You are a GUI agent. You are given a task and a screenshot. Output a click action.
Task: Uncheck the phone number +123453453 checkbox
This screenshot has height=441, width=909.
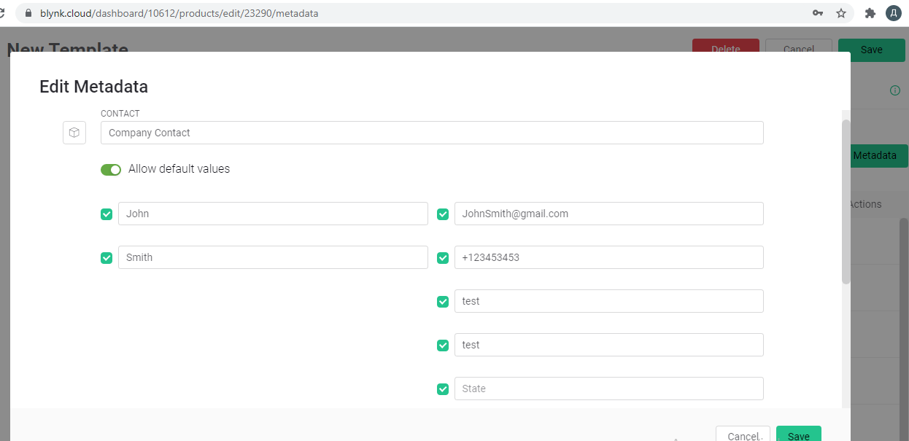click(x=443, y=258)
